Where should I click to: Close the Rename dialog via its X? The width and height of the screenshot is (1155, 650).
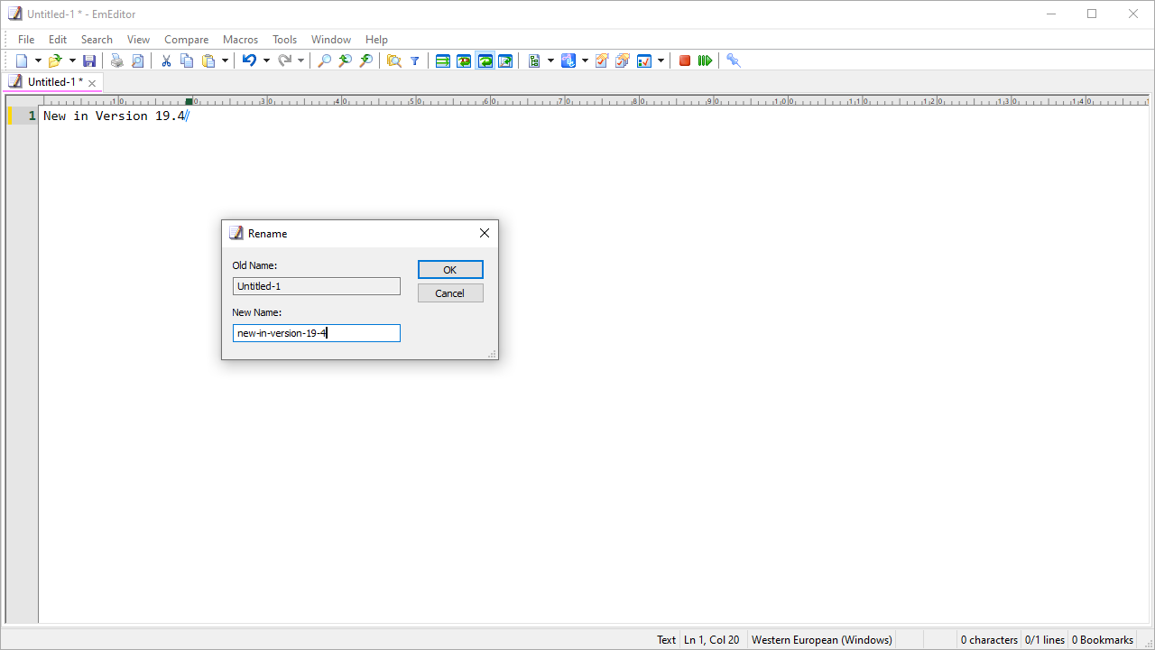(x=485, y=233)
